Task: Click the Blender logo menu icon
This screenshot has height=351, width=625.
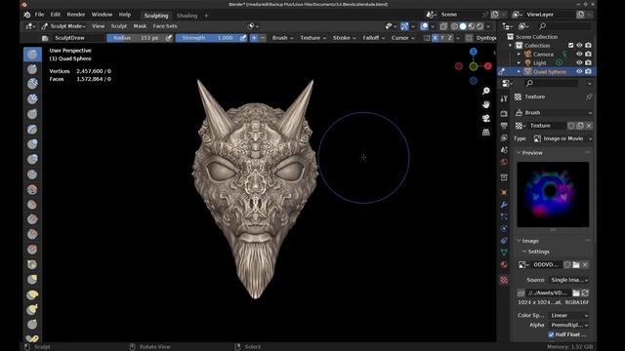Action: (26, 15)
